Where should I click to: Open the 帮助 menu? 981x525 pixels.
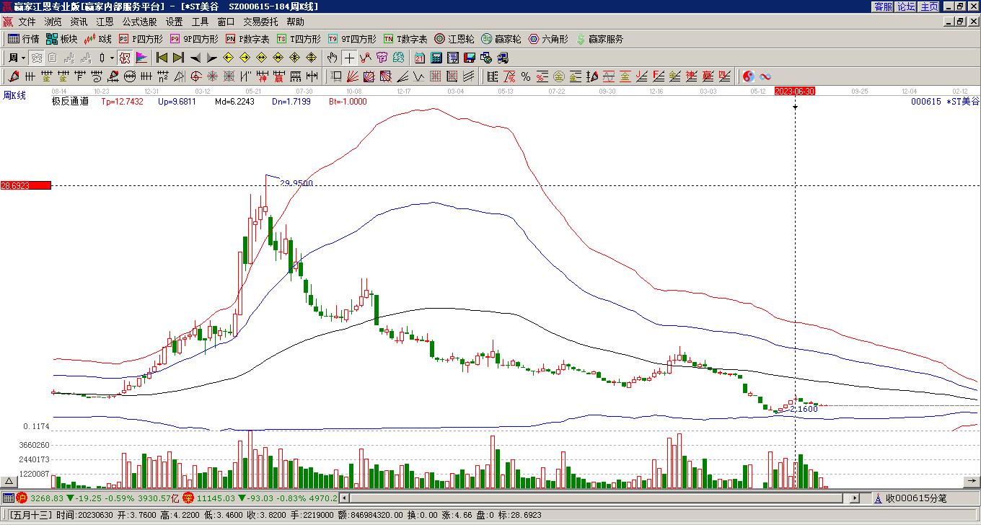pyautogui.click(x=295, y=22)
